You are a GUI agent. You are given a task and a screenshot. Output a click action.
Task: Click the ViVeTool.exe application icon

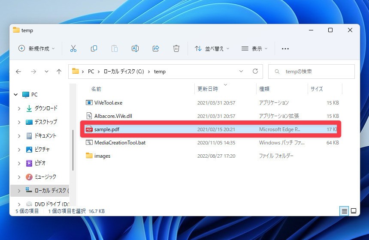coord(89,103)
